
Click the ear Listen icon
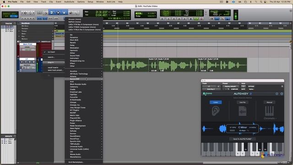216,111
